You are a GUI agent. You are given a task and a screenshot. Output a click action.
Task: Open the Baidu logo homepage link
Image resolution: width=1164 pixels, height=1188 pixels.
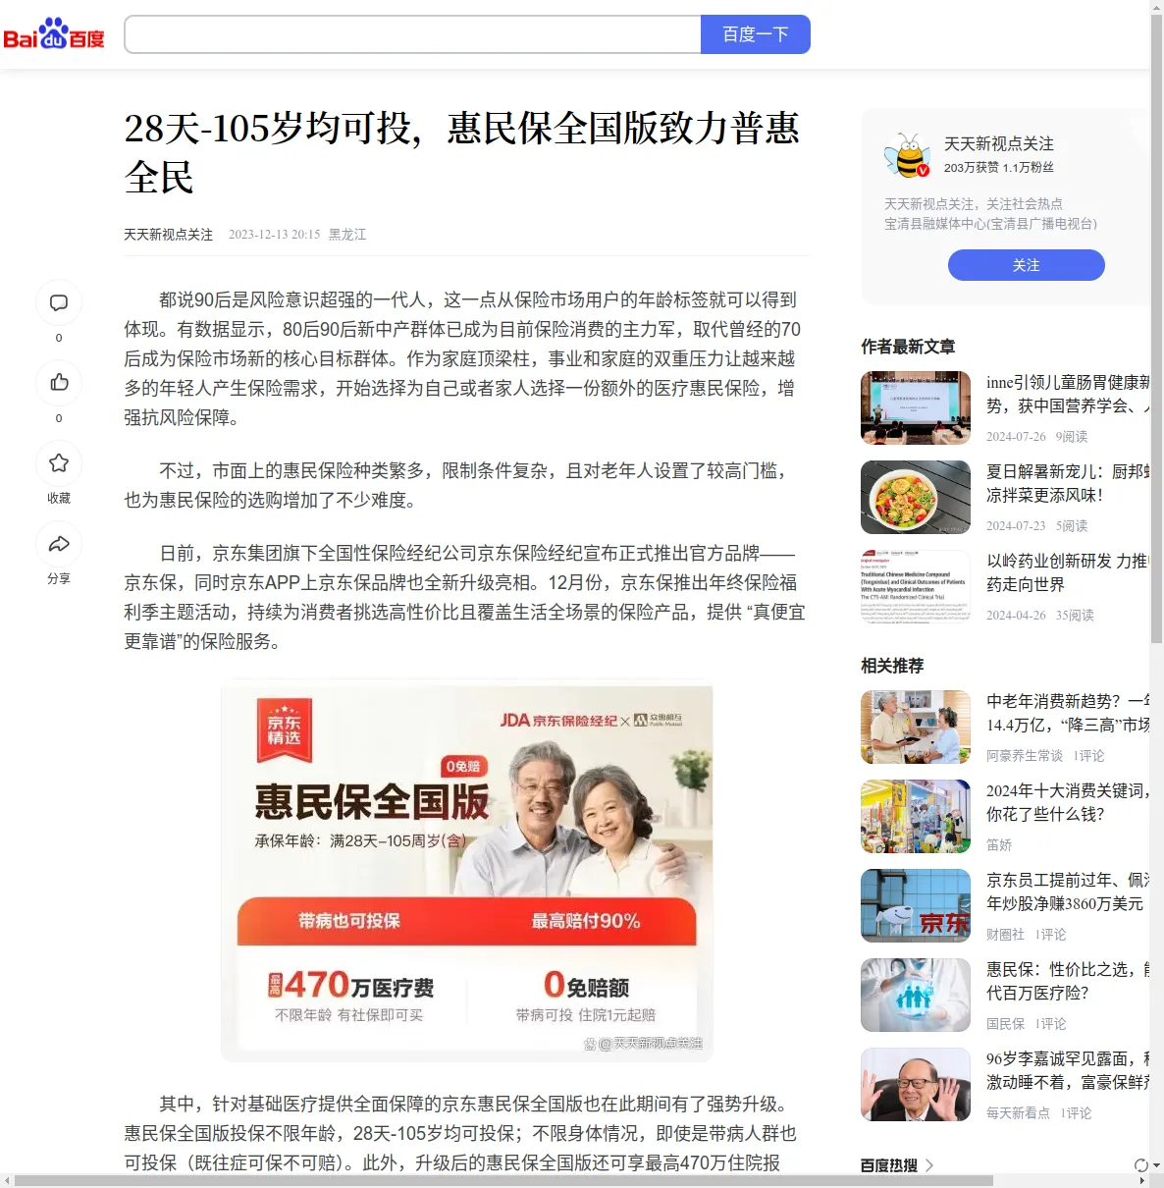54,34
